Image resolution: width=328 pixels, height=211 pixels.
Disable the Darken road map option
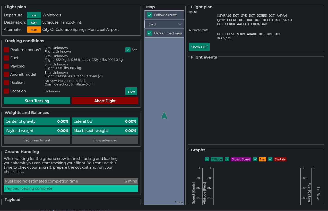(150, 33)
